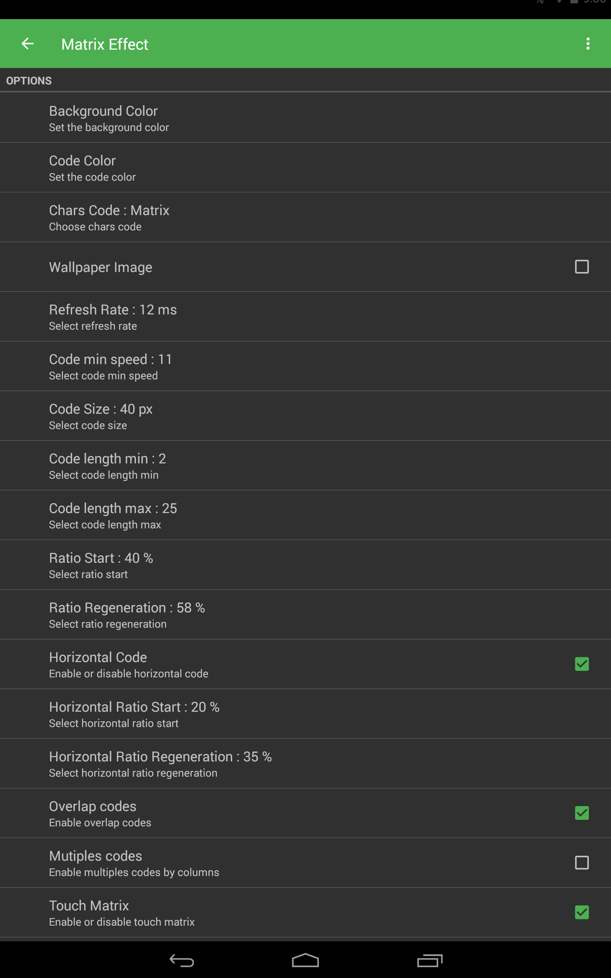
Task: Open Chars Code Matrix chooser
Action: tap(305, 217)
